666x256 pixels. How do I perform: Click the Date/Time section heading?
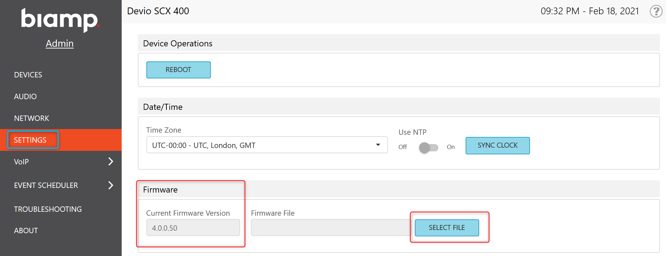pyautogui.click(x=163, y=107)
